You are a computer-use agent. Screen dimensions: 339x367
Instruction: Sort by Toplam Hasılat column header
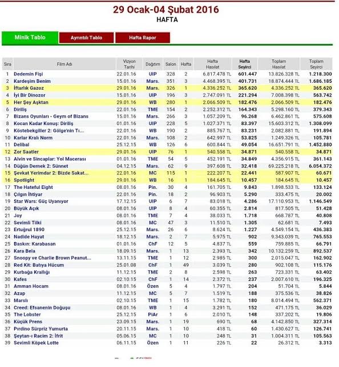click(279, 64)
